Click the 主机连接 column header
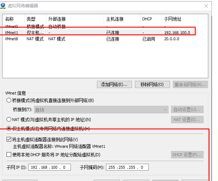Image resolution: width=218 pixels, height=181 pixels. click(x=122, y=19)
